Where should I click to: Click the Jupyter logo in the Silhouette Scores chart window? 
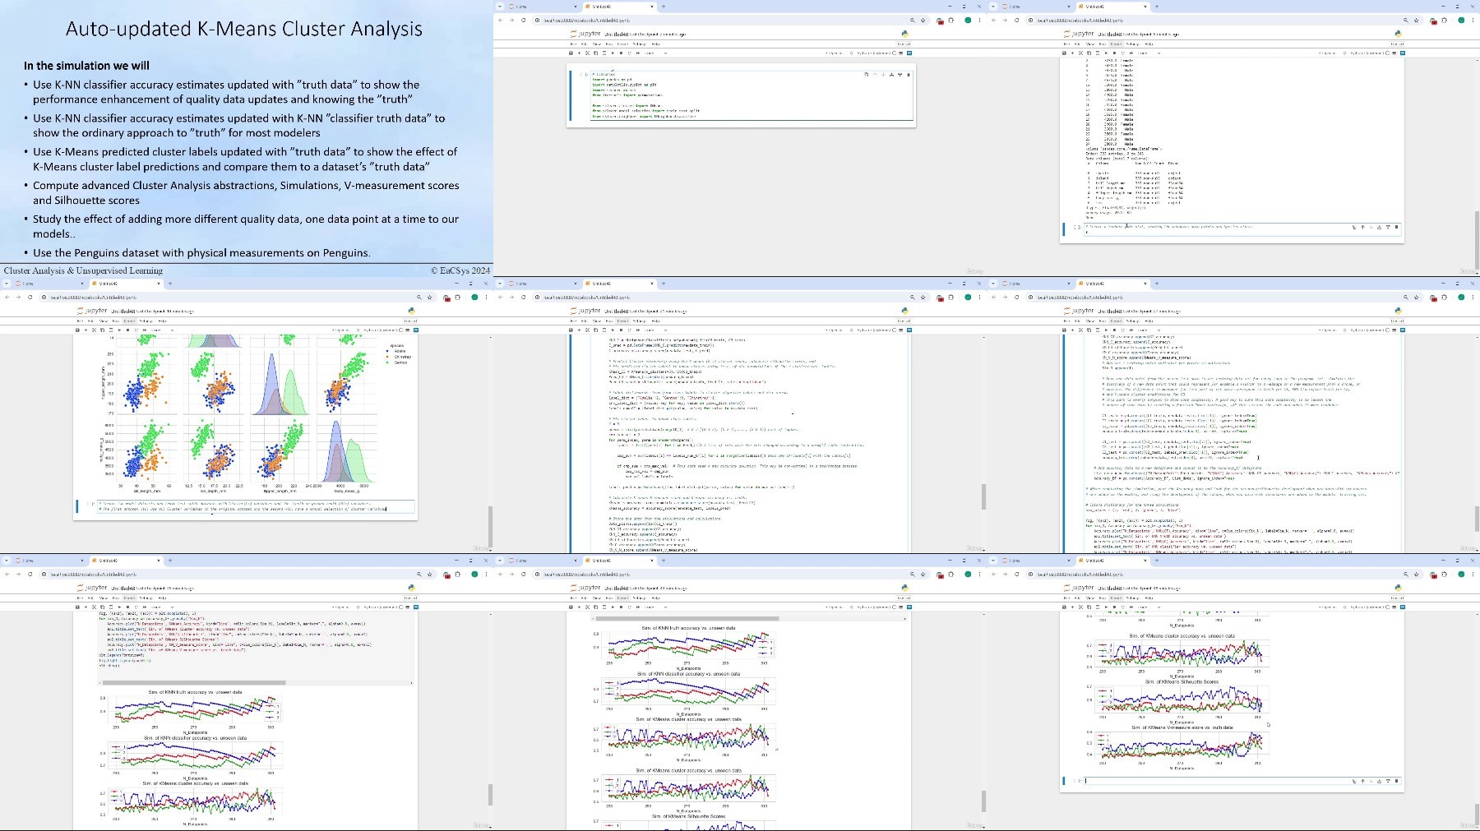[1078, 588]
